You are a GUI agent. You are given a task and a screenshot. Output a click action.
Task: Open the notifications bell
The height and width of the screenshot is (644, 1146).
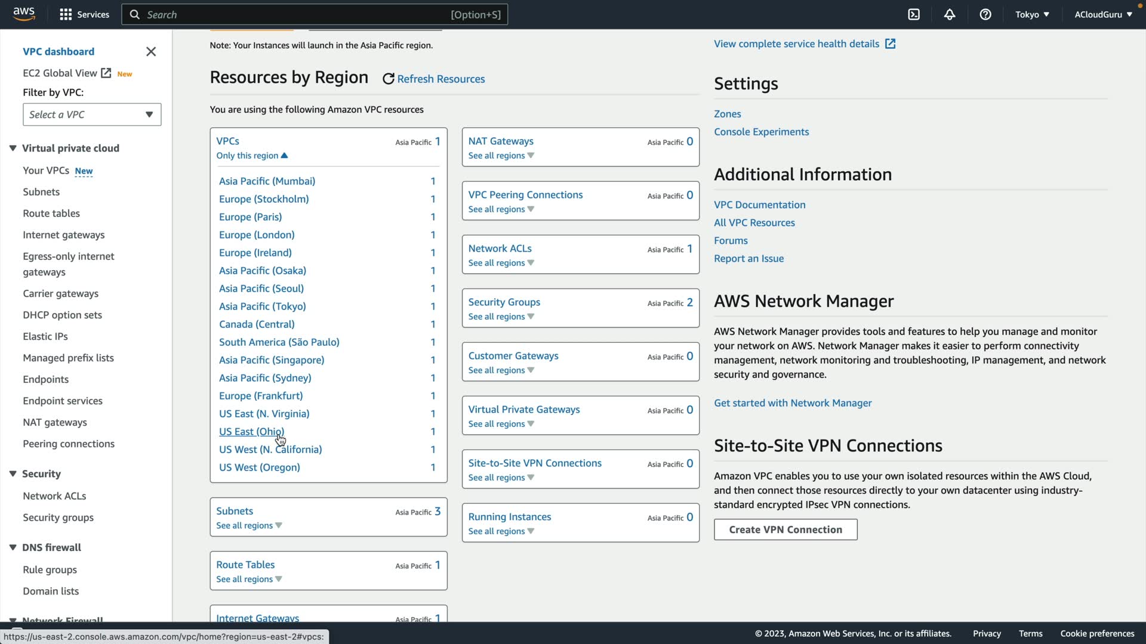pyautogui.click(x=950, y=14)
